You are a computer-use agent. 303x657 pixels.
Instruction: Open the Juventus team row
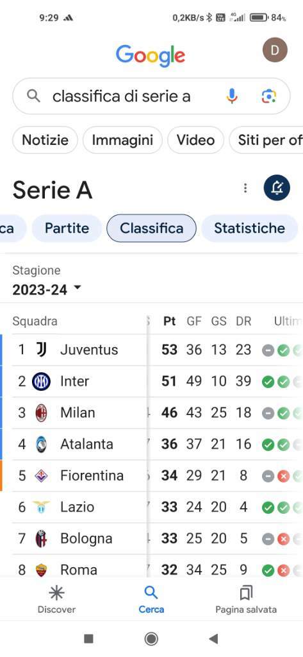[151, 350]
